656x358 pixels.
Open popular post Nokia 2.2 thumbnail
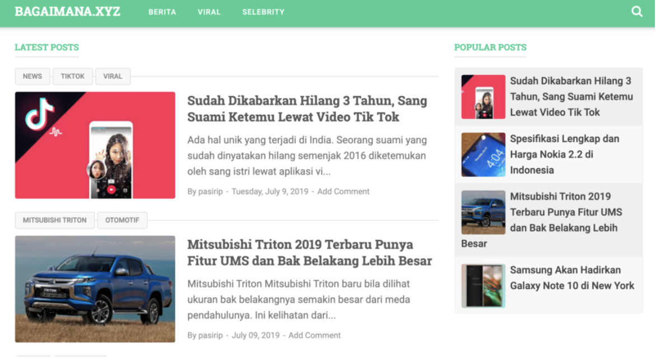(483, 155)
